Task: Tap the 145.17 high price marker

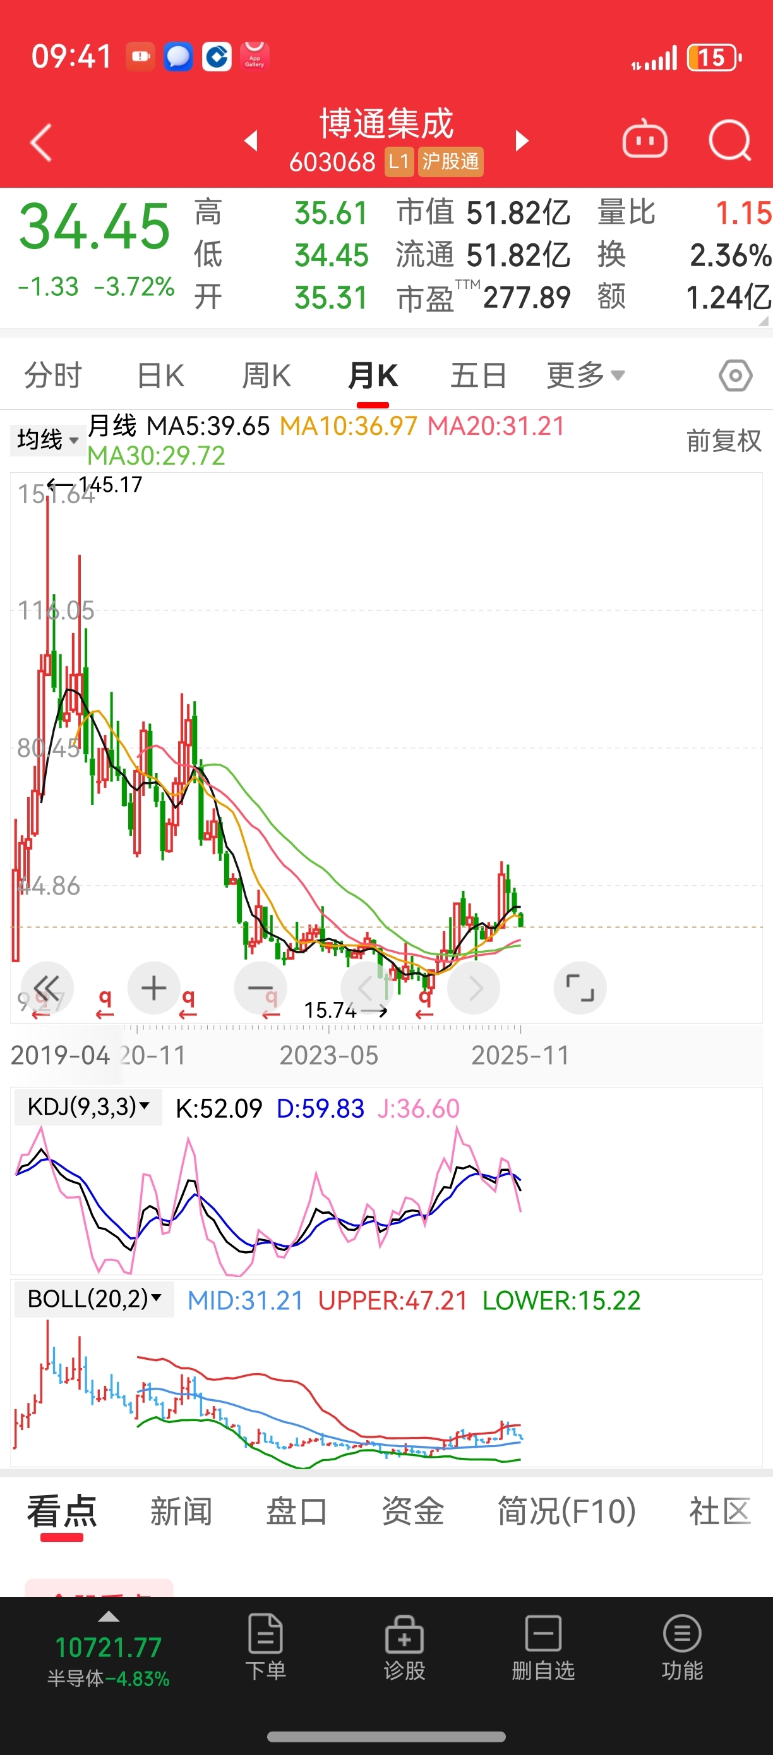Action: 95,484
